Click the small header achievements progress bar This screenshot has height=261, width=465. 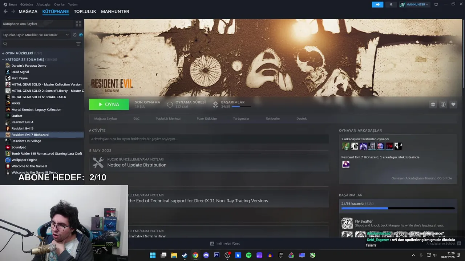241,107
